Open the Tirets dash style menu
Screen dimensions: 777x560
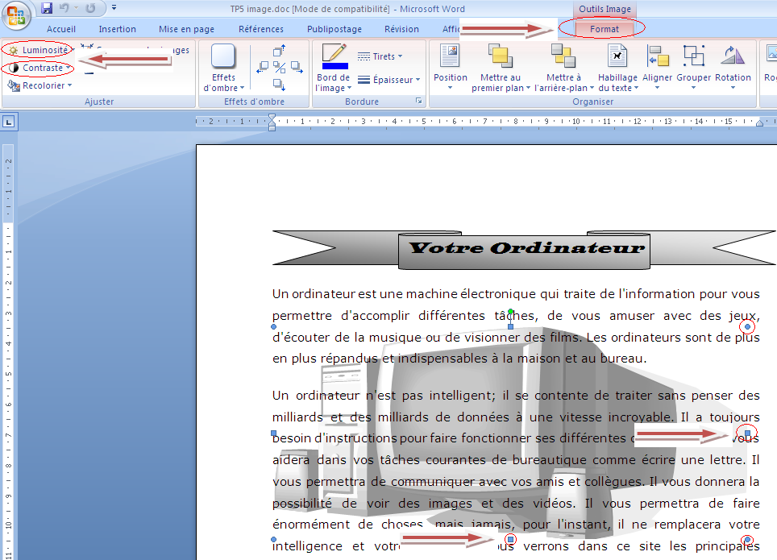(x=380, y=56)
